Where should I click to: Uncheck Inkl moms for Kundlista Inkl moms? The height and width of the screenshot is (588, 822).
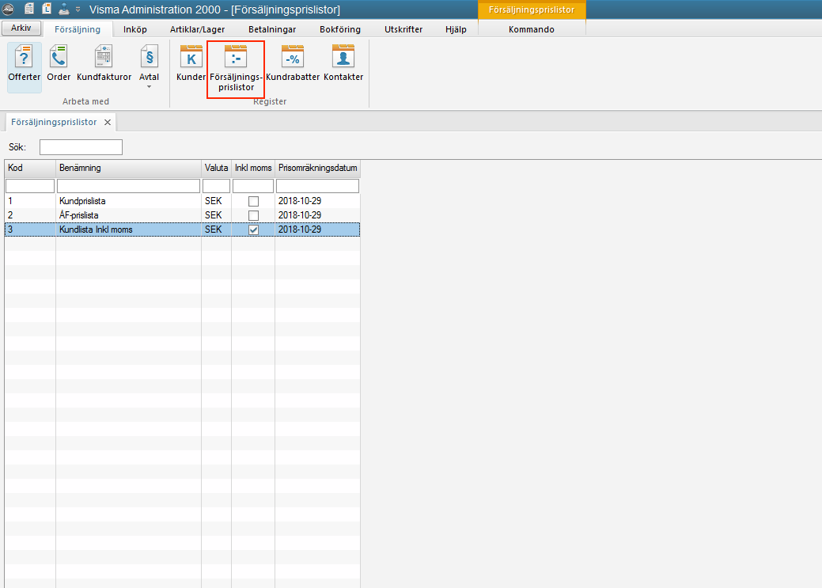pyautogui.click(x=253, y=230)
